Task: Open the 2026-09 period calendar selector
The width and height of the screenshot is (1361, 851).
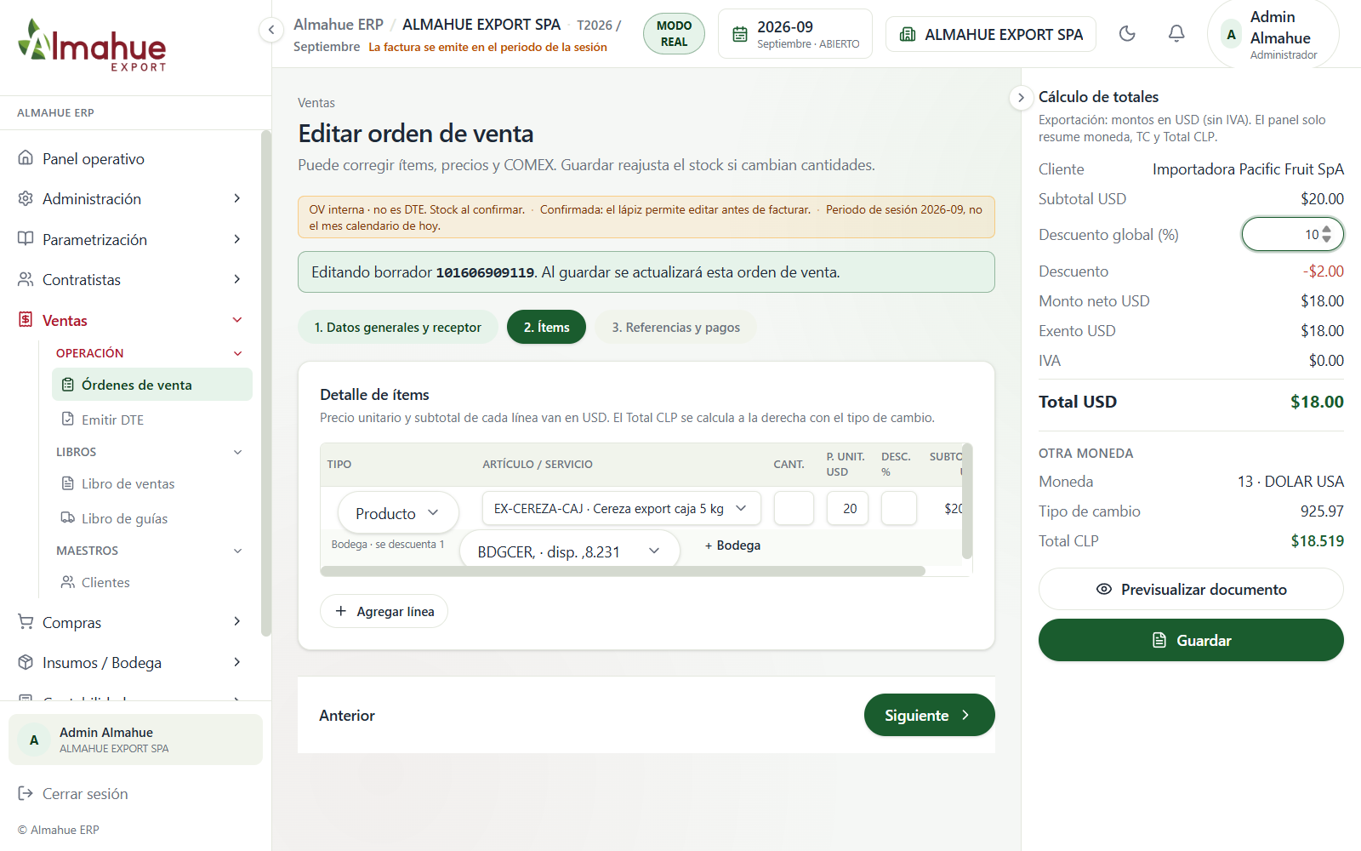Action: (795, 34)
